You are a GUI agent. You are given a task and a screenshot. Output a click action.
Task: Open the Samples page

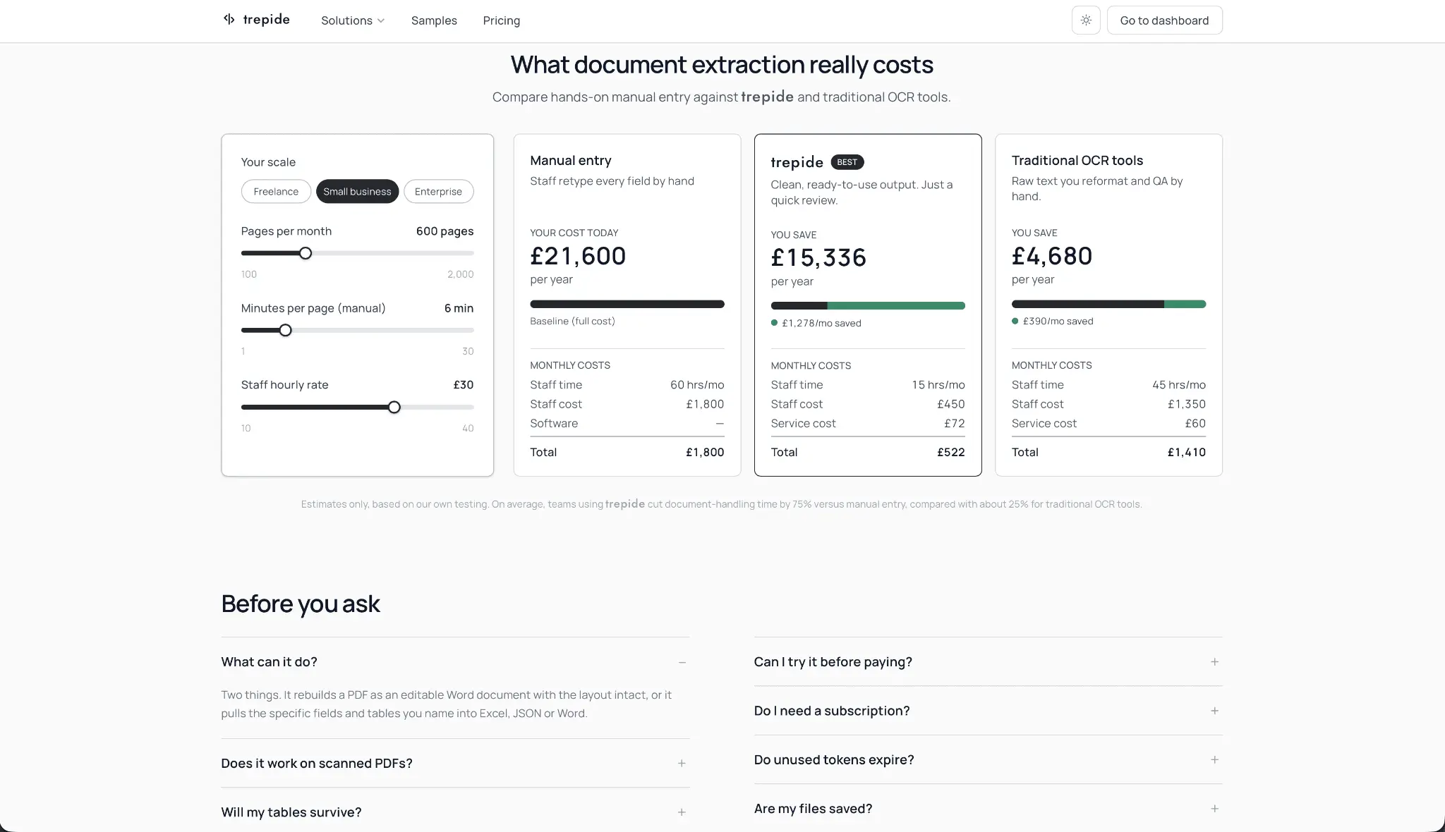434,20
